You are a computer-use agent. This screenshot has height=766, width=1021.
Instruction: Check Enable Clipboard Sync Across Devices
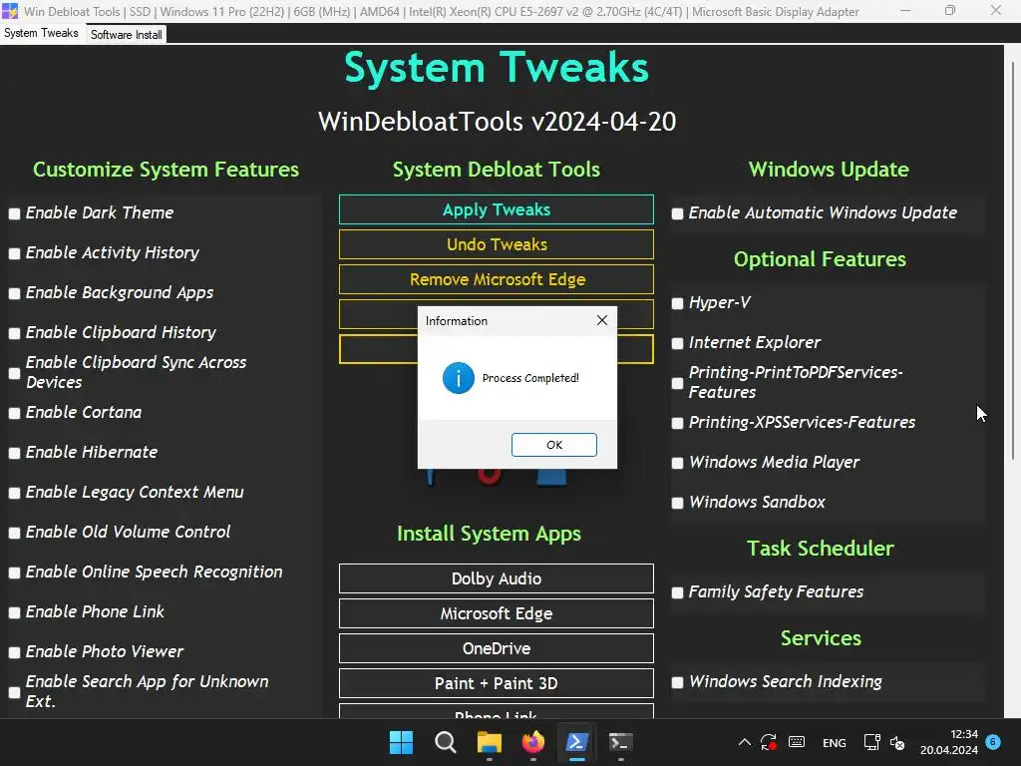click(14, 373)
